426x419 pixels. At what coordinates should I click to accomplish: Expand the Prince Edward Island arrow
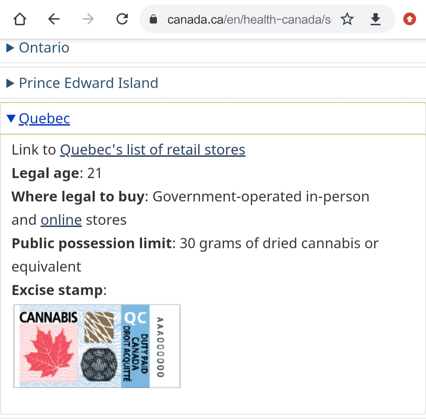point(10,83)
